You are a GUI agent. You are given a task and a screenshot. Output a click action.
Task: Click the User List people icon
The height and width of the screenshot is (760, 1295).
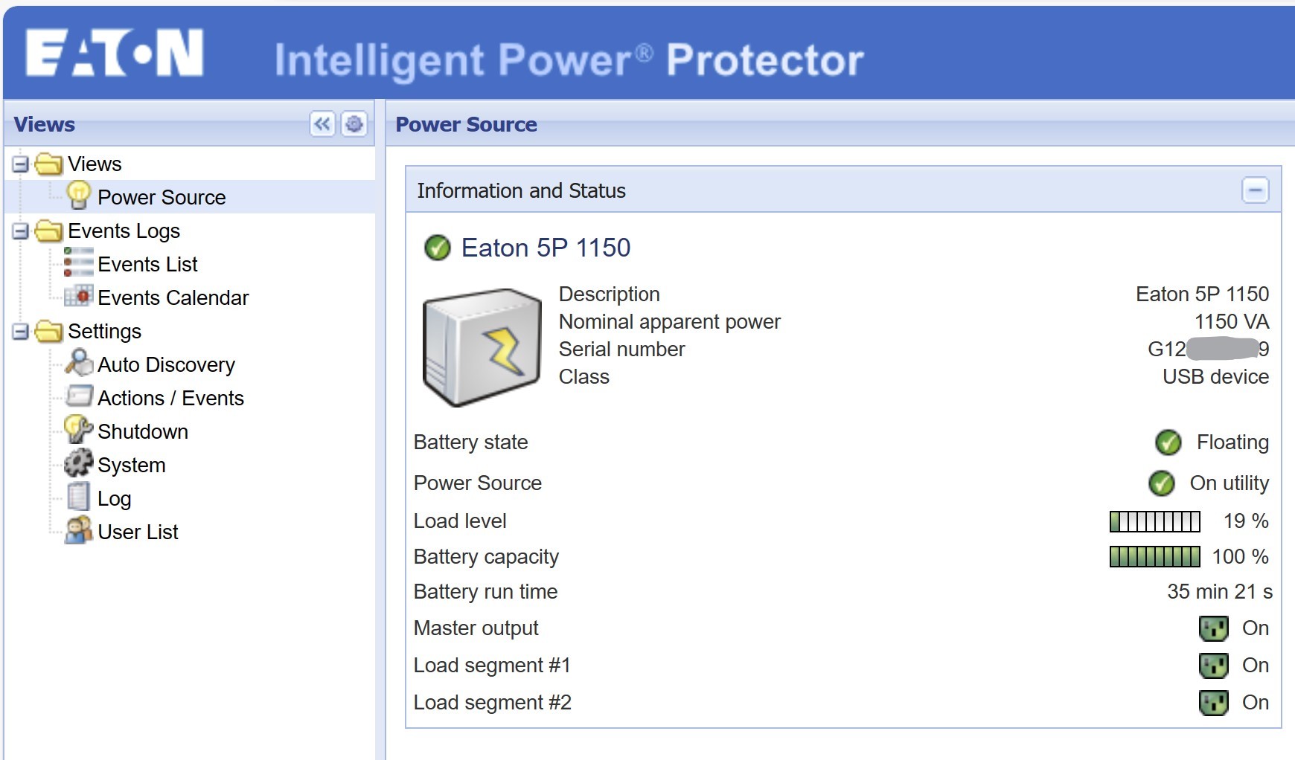point(78,530)
